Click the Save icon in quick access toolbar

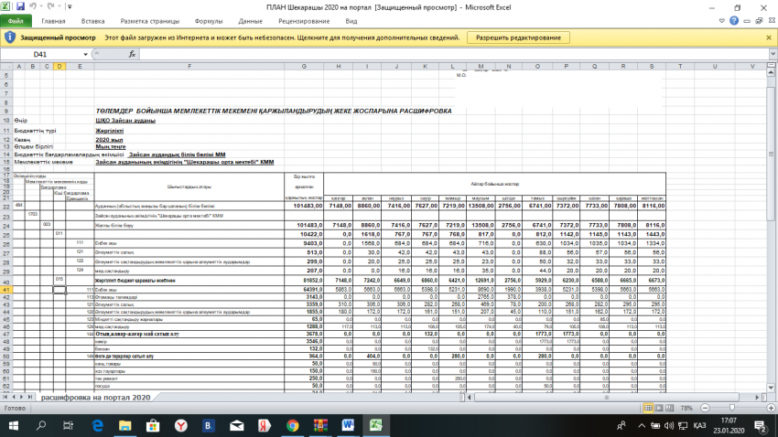point(20,6)
